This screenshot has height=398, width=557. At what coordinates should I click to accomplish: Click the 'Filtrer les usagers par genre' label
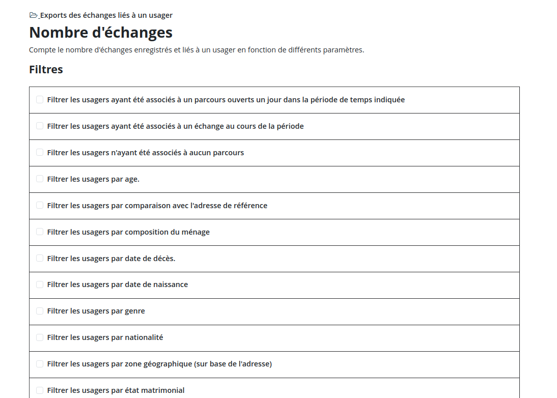pos(96,311)
